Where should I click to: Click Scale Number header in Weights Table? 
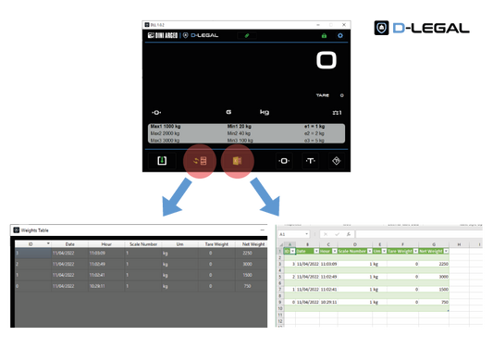point(143,244)
